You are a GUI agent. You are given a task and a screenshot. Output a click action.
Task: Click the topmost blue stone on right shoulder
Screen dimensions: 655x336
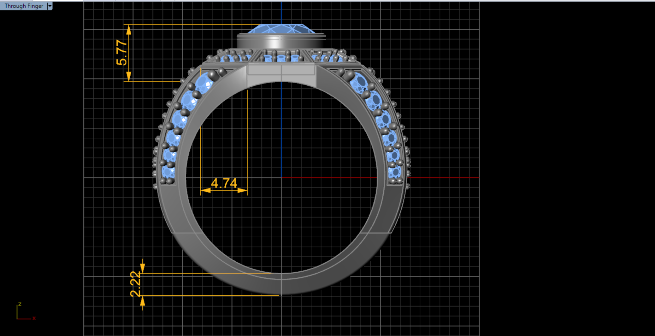click(x=359, y=83)
